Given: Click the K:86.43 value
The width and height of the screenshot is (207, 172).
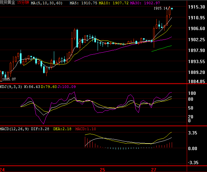Looking at the screenshot, I should pos(32,87).
